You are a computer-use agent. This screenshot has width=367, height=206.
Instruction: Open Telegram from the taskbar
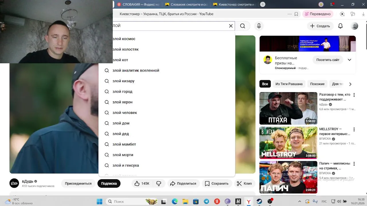pyautogui.click(x=206, y=201)
